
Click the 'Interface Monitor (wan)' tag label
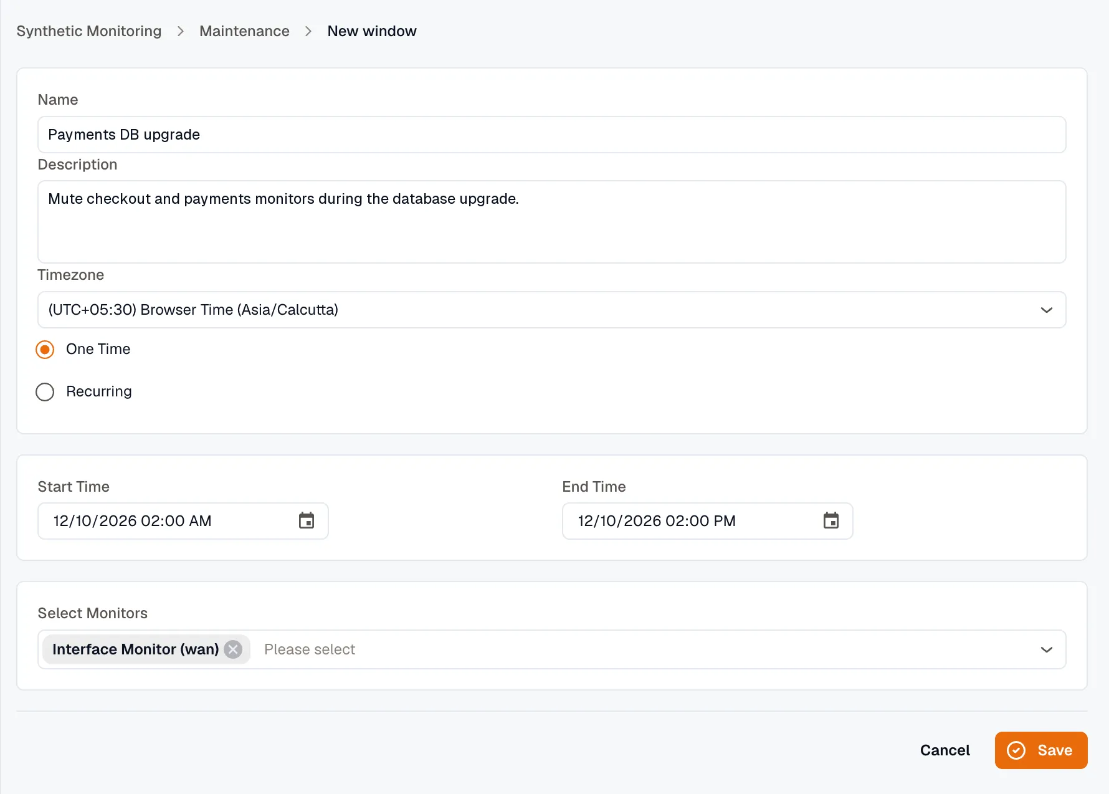click(135, 649)
